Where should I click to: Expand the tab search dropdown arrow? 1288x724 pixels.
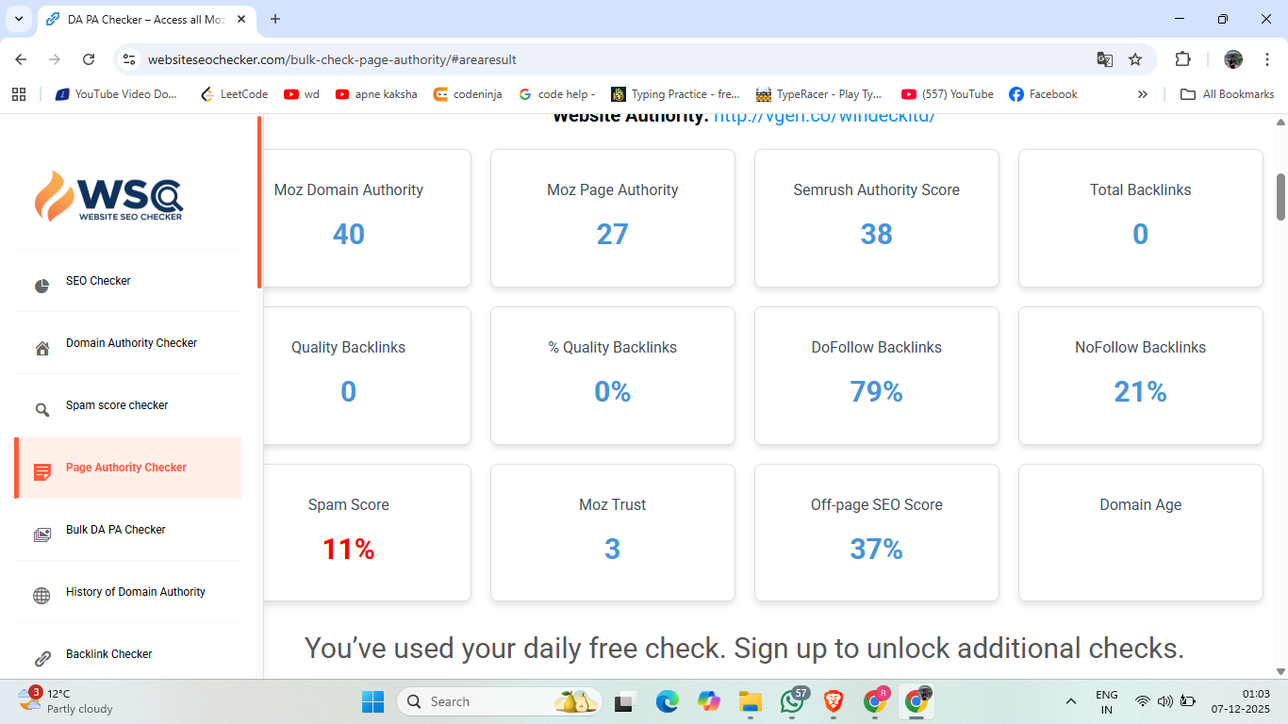tap(18, 19)
